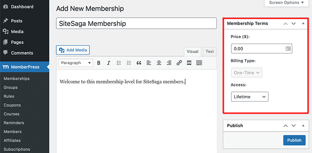This screenshot has width=312, height=153.
Task: Click the Comments speech bubble icon
Action: (x=6, y=53)
